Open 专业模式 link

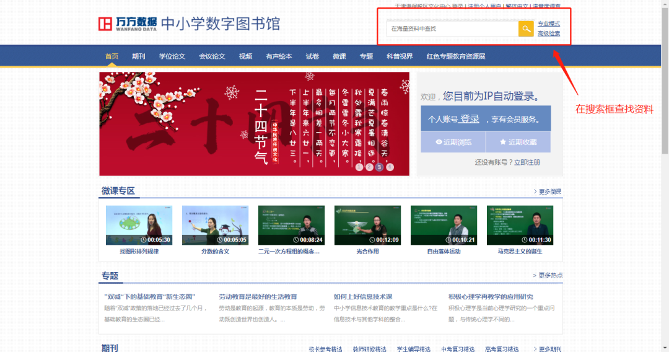(549, 24)
